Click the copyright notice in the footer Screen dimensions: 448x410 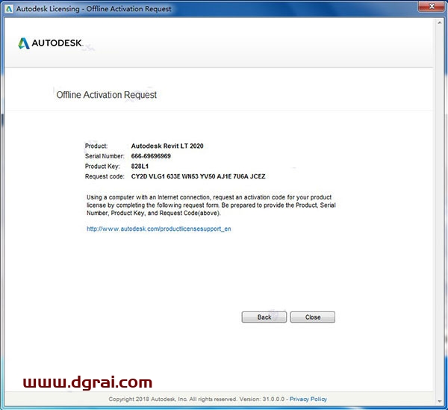point(196,399)
